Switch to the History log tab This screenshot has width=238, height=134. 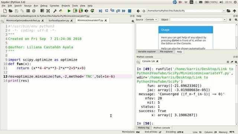(x=144, y=128)
